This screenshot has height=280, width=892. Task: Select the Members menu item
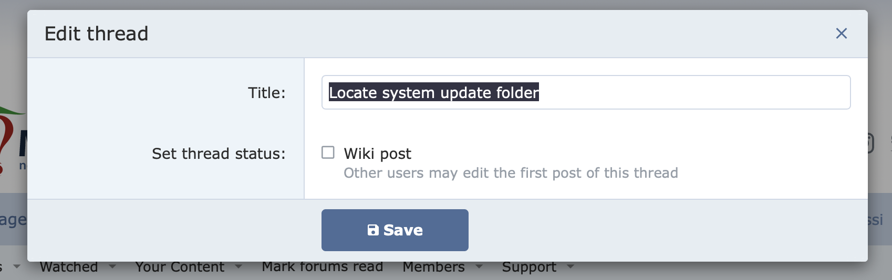pyautogui.click(x=433, y=267)
